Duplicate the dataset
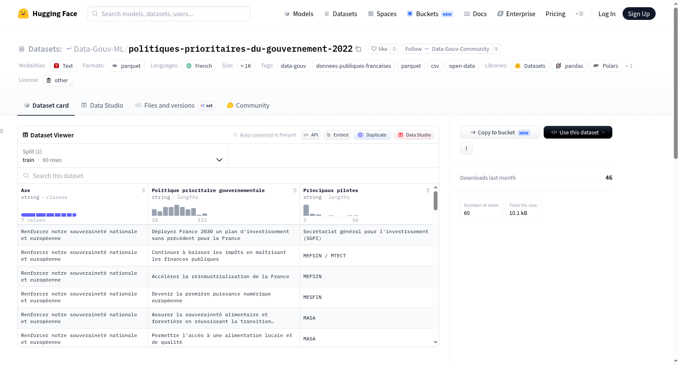 [372, 135]
